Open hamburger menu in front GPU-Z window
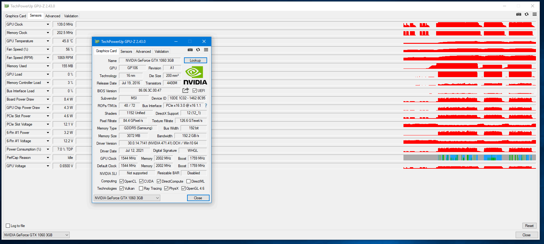 pos(206,50)
